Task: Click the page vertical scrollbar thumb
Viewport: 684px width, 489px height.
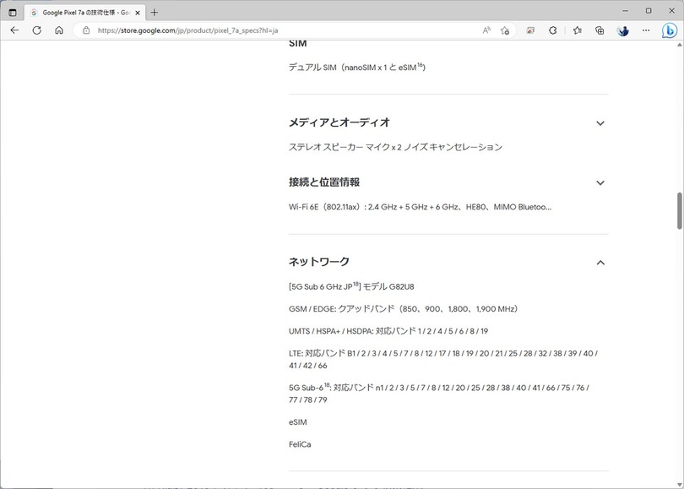Action: (x=680, y=210)
